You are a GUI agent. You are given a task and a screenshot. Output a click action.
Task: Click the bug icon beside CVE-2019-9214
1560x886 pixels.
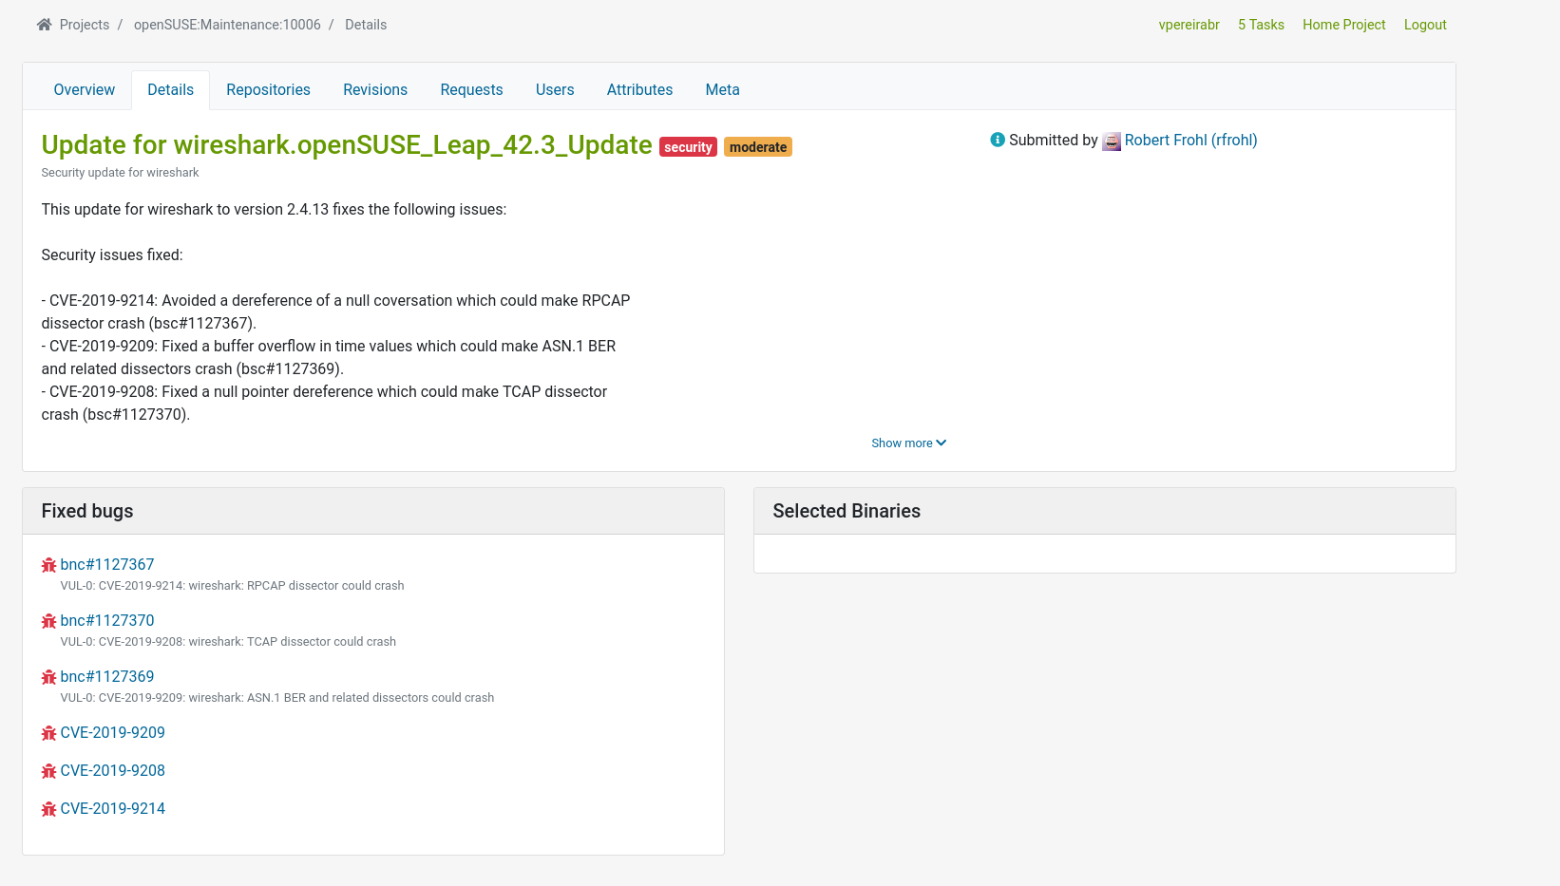pyautogui.click(x=48, y=808)
